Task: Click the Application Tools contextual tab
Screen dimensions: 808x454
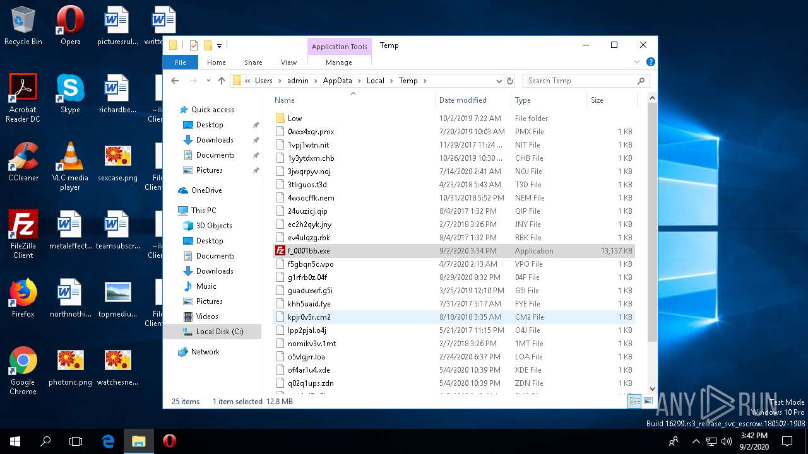Action: (x=339, y=47)
